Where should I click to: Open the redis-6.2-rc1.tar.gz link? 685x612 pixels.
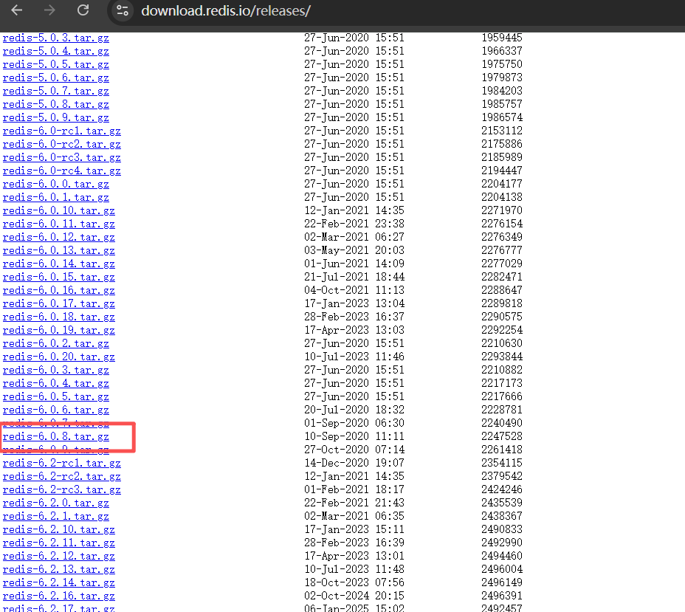61,463
